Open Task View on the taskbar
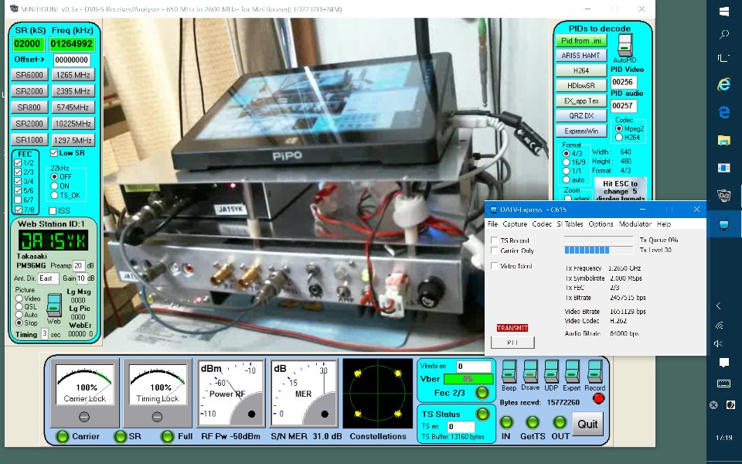This screenshot has width=742, height=464. coord(724,58)
